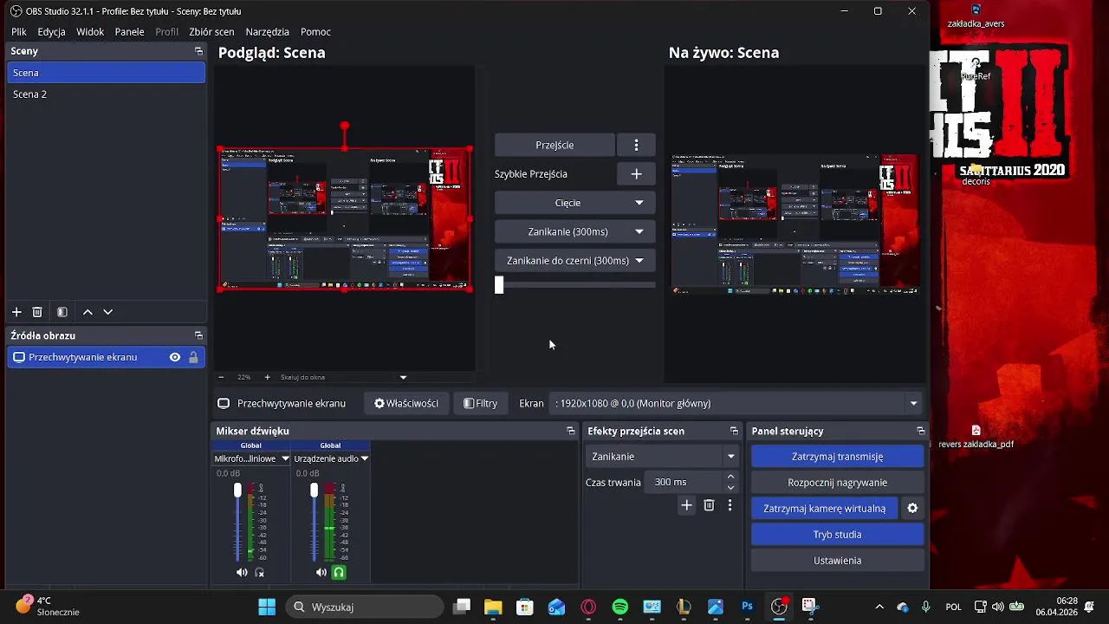Toggle visibility of Przechwytywanie ekranu source
This screenshot has width=1109, height=624.
pos(175,357)
